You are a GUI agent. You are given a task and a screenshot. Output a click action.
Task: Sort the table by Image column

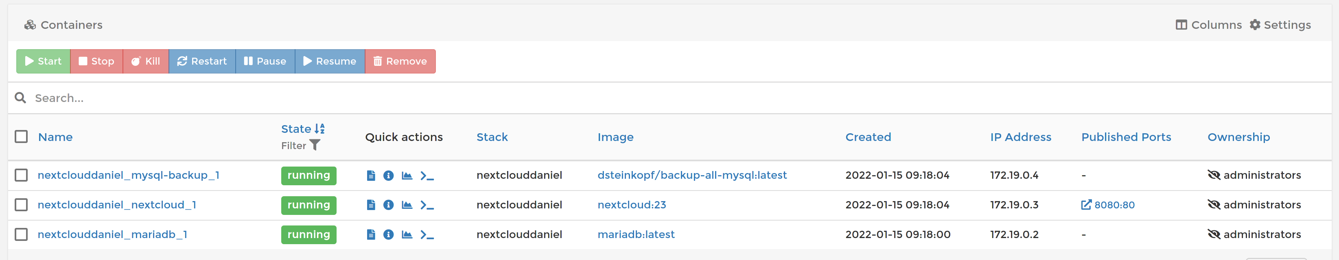click(x=615, y=137)
